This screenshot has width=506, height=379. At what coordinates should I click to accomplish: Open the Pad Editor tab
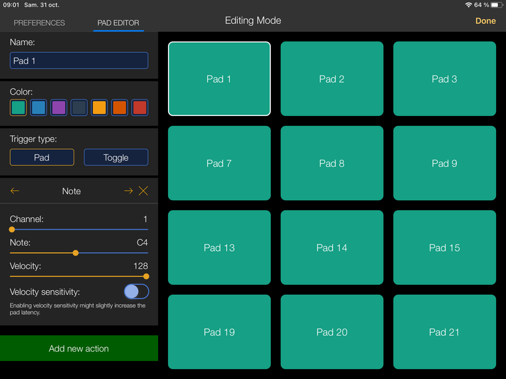click(118, 23)
